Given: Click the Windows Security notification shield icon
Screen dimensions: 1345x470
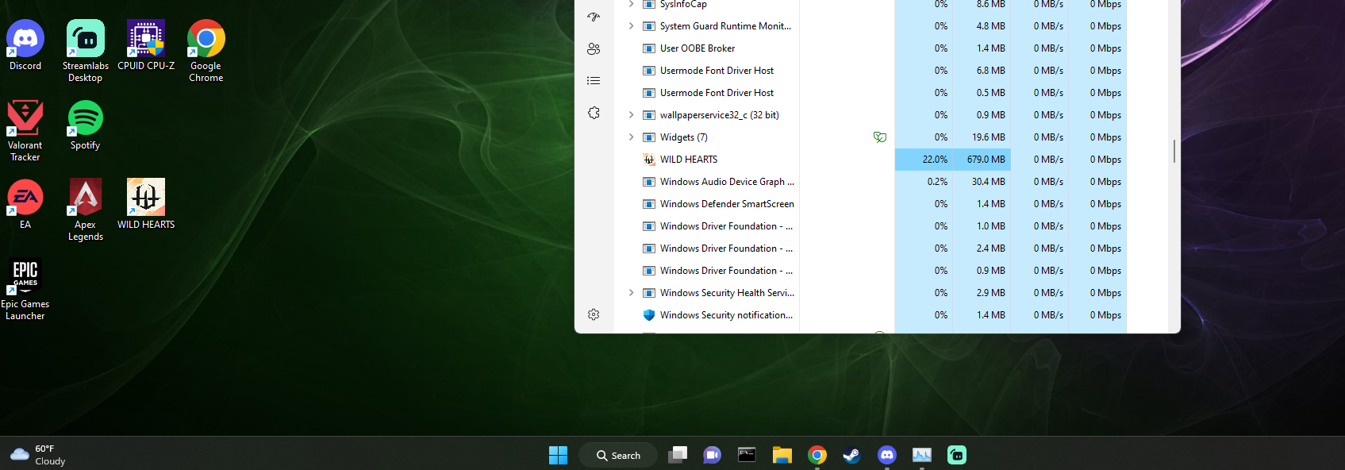Looking at the screenshot, I should point(648,315).
